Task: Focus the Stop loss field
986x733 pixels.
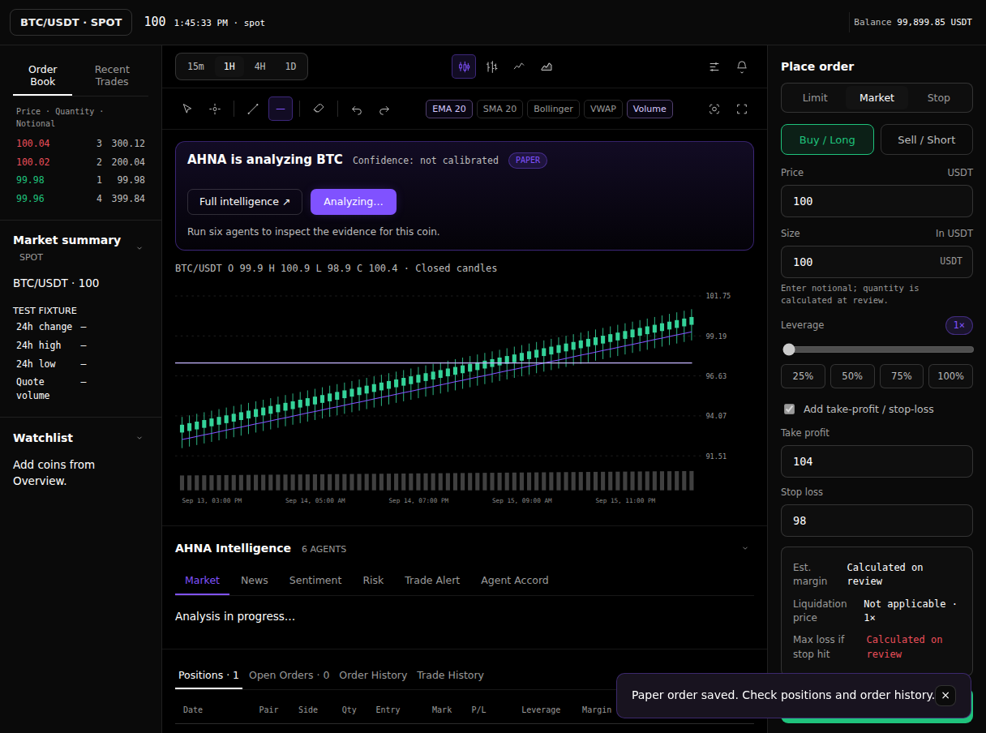Action: [x=877, y=521]
